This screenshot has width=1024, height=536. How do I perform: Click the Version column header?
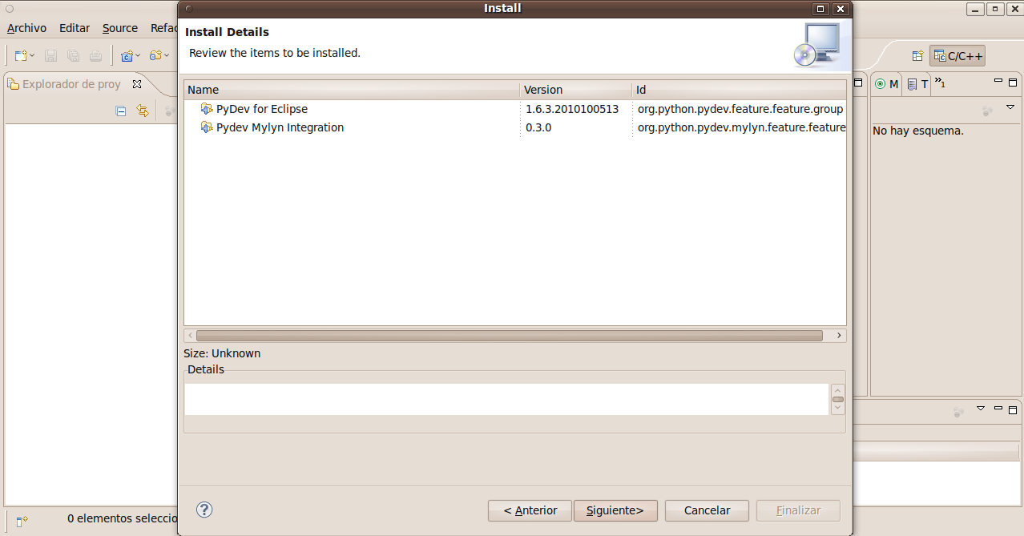click(576, 90)
